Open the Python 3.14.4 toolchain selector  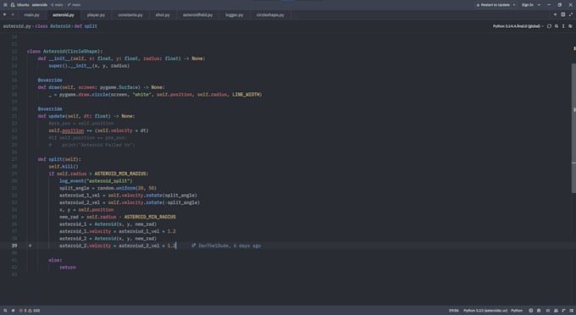click(x=518, y=26)
